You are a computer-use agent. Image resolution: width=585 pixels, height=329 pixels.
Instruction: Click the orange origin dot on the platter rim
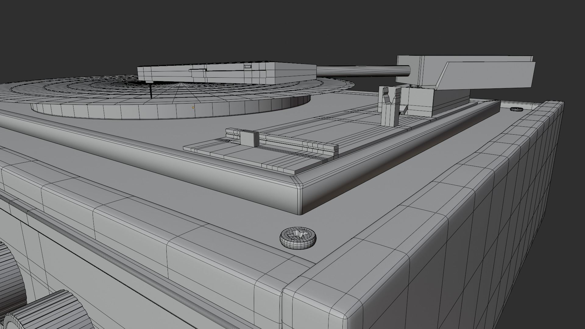tap(193, 107)
